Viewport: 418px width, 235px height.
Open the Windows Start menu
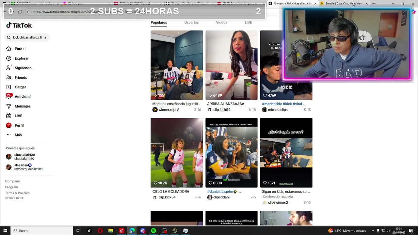[5, 231]
